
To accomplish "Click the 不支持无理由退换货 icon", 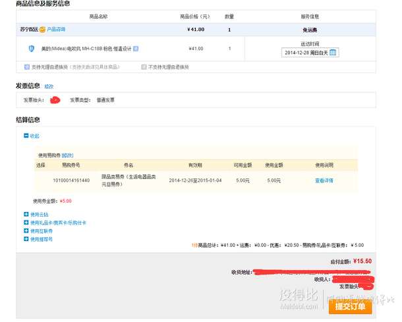I will tap(144, 67).
